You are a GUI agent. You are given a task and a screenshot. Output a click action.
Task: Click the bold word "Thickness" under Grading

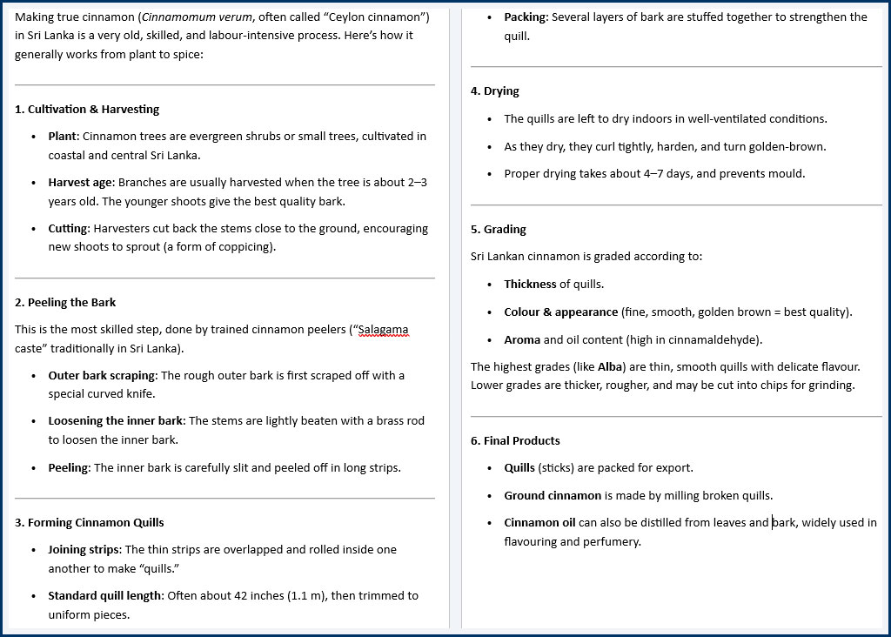click(530, 285)
